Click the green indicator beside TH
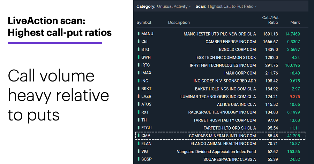Screen dimensions: 314x164 click(139, 120)
